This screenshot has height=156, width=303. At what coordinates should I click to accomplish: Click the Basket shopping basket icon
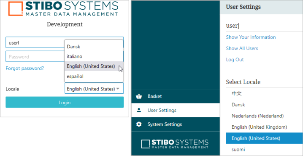pyautogui.click(x=139, y=96)
